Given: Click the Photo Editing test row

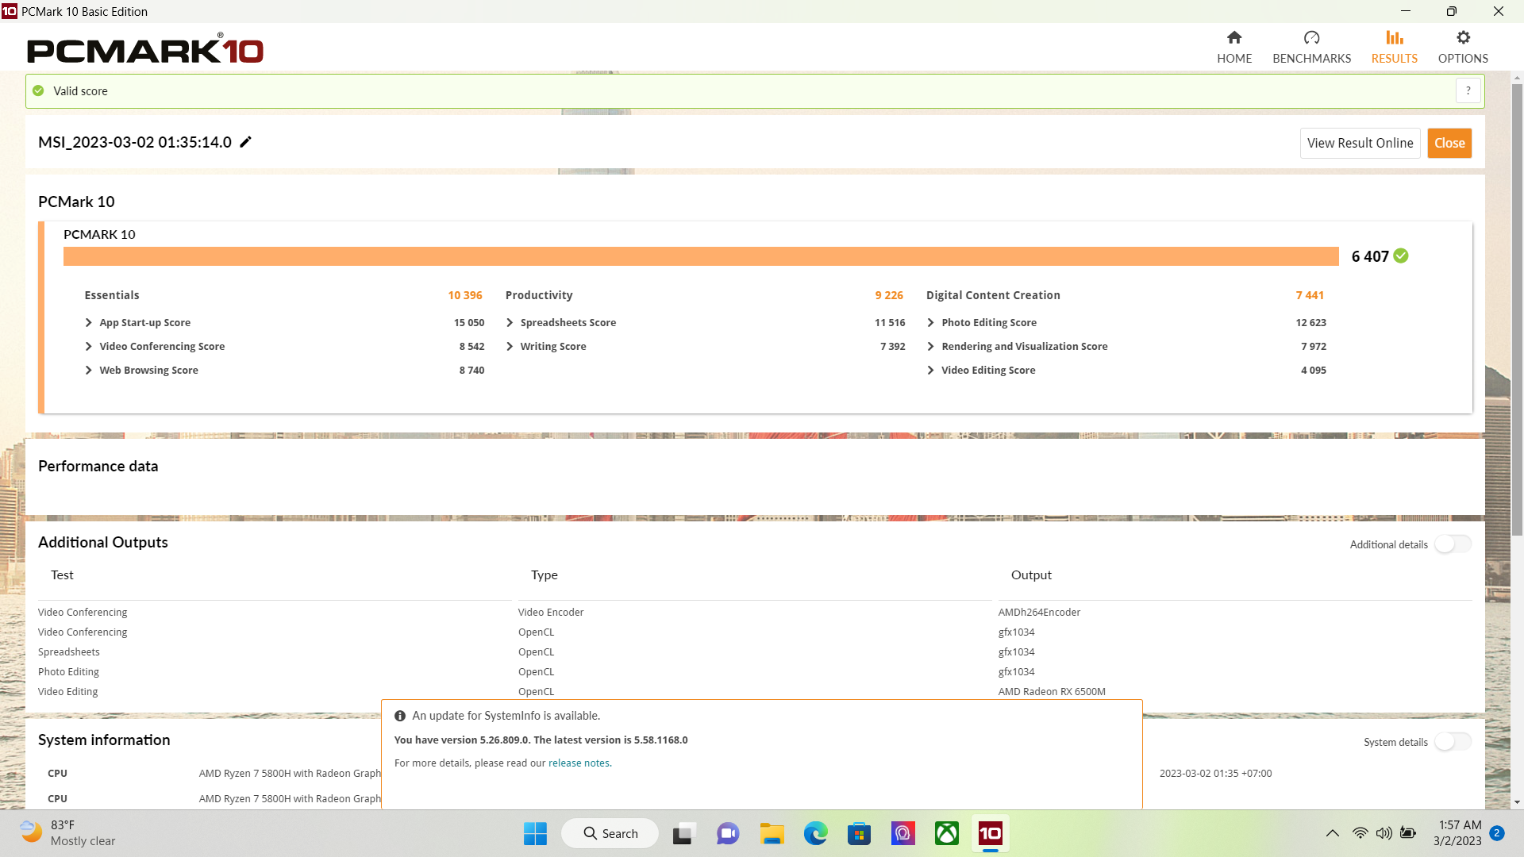Looking at the screenshot, I should tap(68, 672).
